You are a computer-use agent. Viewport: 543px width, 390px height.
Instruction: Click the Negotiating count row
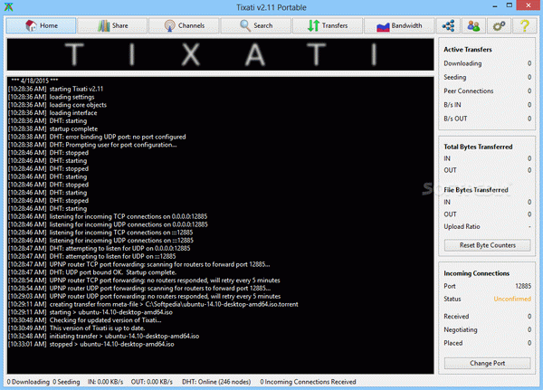tap(487, 329)
